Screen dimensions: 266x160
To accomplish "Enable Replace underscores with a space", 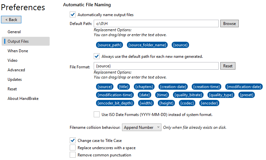I will coord(73,148).
